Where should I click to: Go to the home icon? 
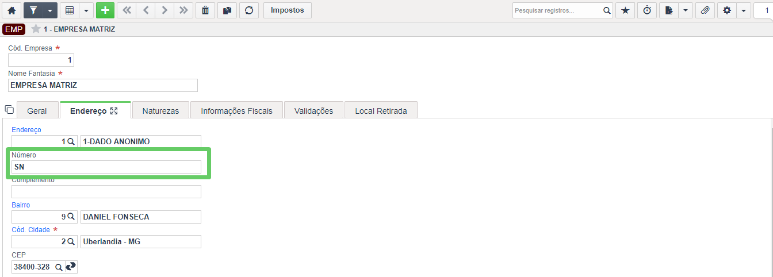pos(12,10)
